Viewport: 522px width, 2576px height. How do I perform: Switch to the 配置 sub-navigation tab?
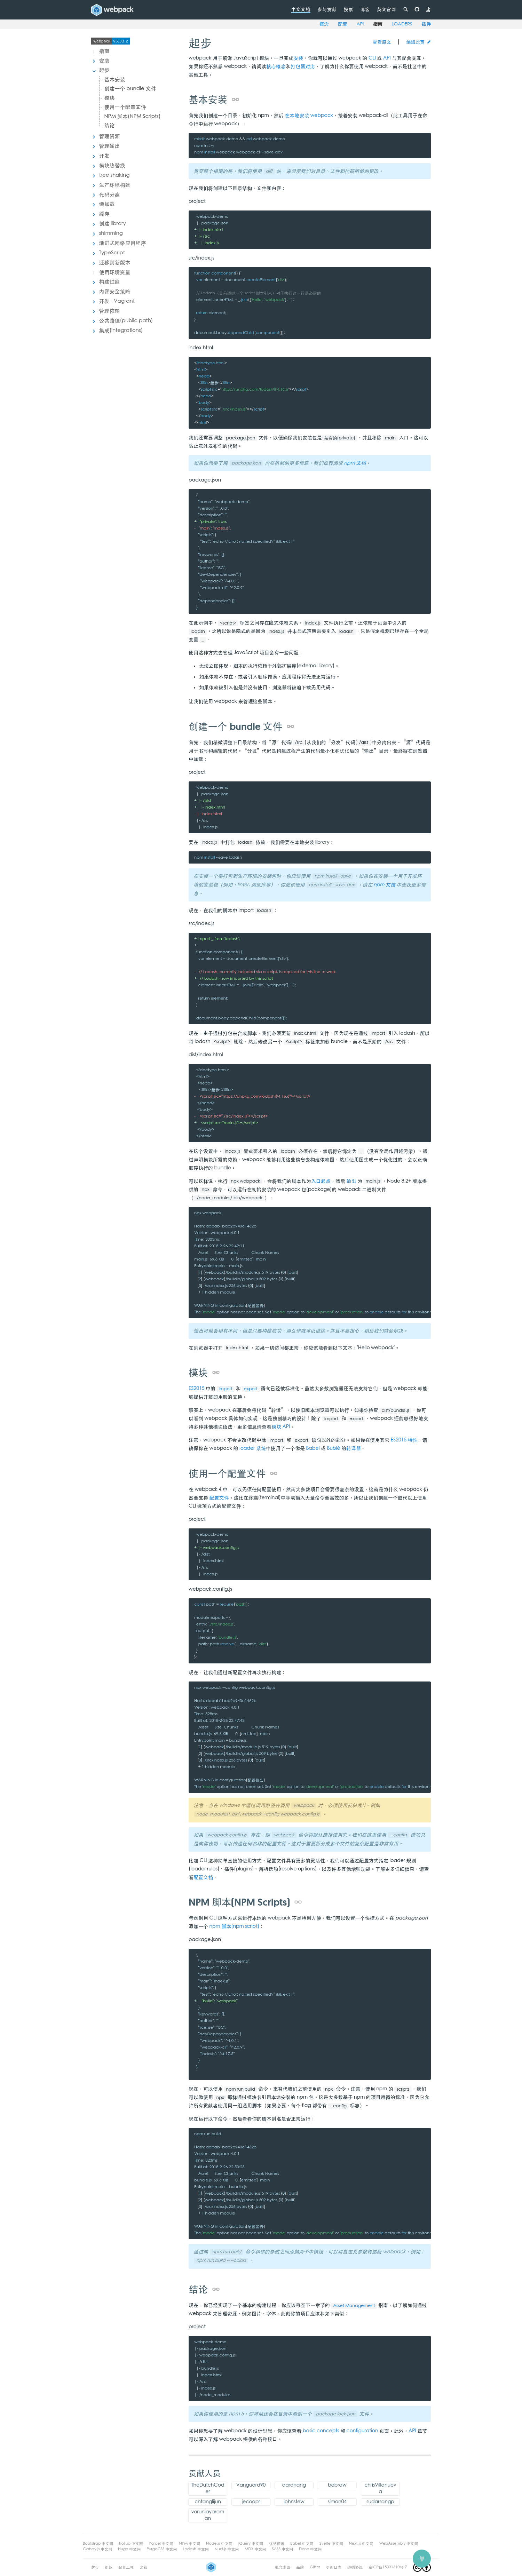[x=343, y=24]
